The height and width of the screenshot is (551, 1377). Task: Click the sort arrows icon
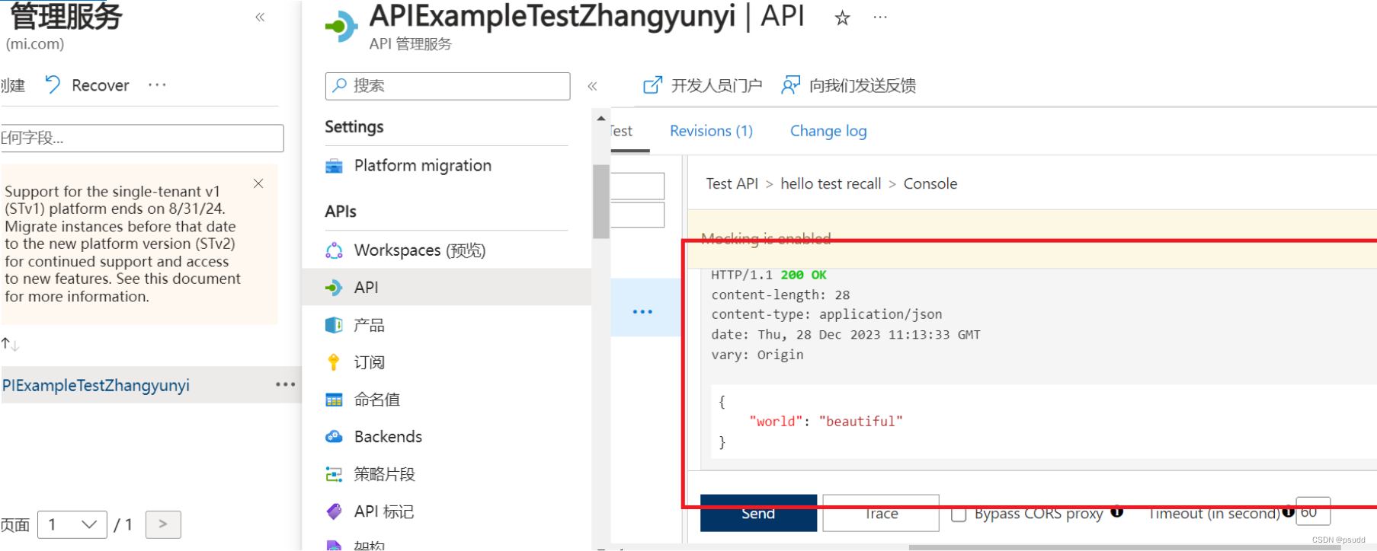[x=10, y=344]
